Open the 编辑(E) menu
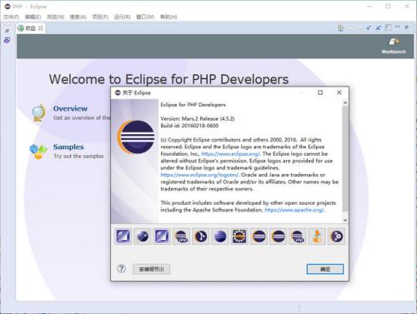 [x=33, y=17]
